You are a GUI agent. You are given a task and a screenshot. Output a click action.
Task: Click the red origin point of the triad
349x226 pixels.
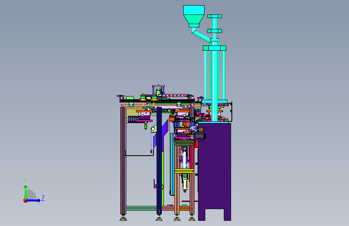click(x=25, y=201)
